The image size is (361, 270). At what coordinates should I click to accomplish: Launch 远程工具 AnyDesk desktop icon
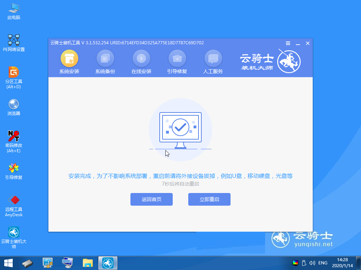point(14,206)
